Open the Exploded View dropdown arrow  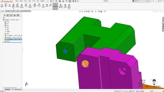point(50,9)
